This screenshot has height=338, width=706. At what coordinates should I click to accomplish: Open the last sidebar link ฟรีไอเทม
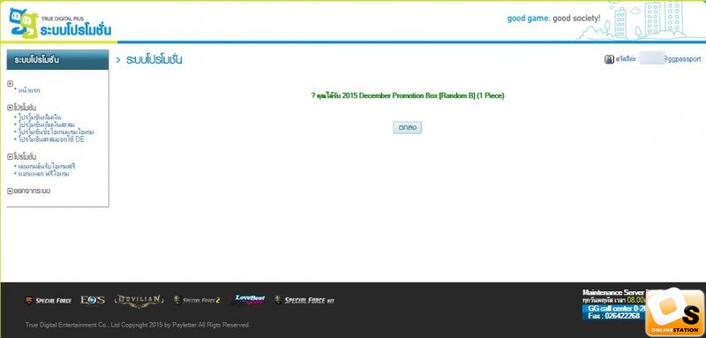(43, 174)
